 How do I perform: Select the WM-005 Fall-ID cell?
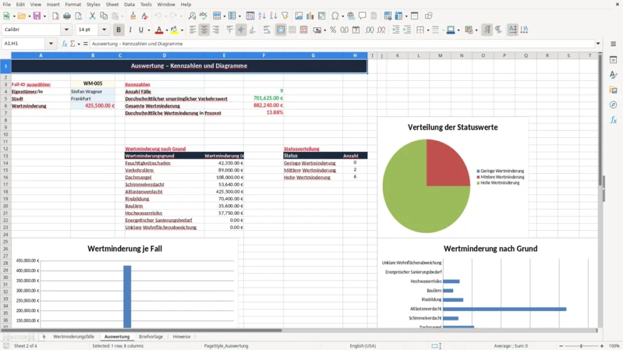[93, 84]
